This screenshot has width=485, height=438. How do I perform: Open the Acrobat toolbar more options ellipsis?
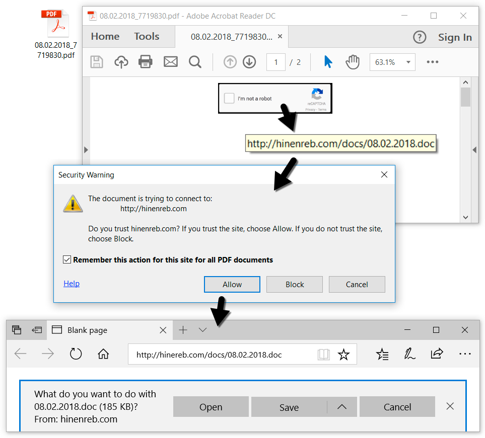click(x=433, y=62)
